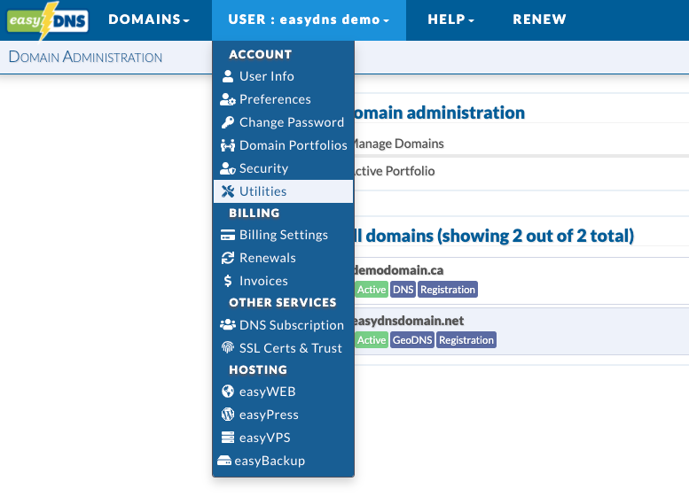The width and height of the screenshot is (689, 497).
Task: Open Invoices menu entry
Action: (x=283, y=281)
